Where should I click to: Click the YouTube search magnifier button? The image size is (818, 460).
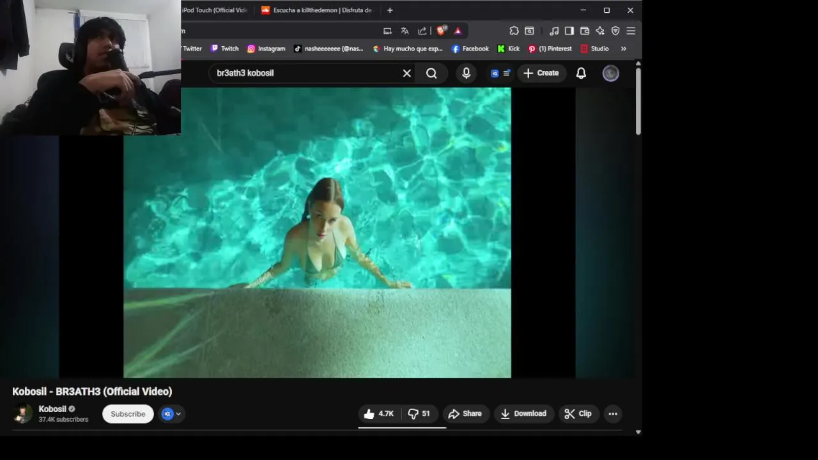[431, 73]
